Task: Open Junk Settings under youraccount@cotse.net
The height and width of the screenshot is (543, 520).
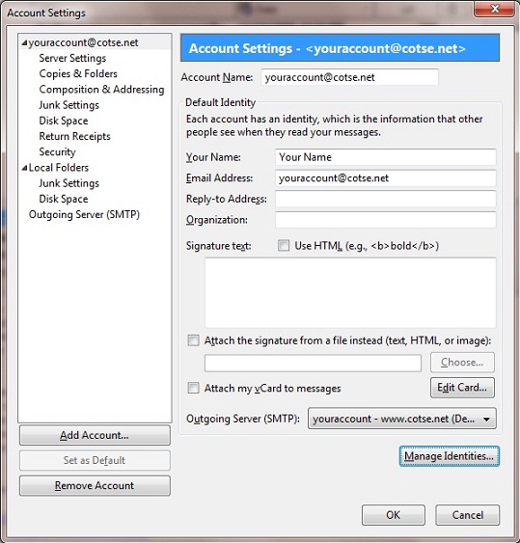Action: click(x=68, y=105)
